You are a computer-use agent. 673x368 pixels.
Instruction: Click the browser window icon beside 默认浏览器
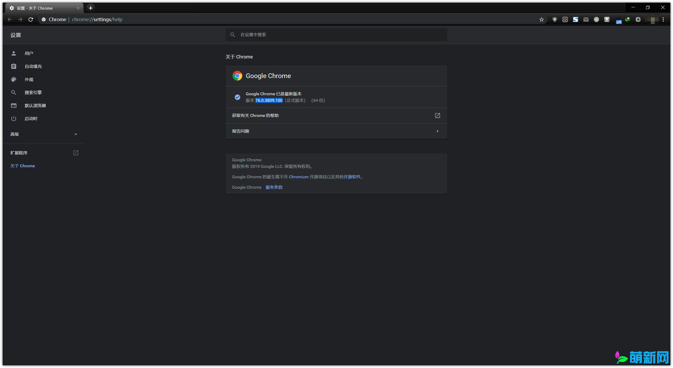14,106
